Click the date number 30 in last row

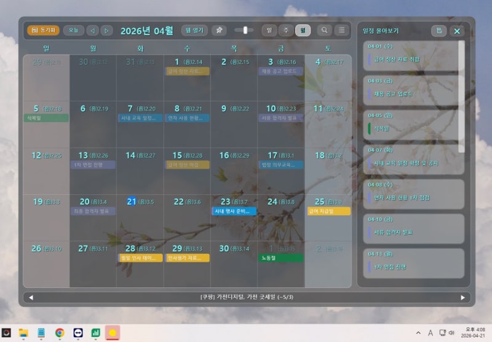coord(224,248)
